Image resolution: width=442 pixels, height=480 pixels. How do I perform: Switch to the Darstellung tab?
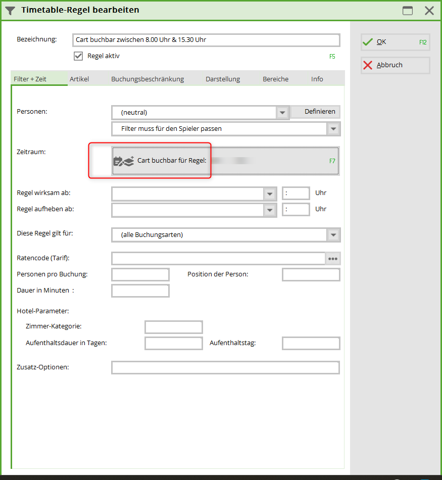[223, 79]
